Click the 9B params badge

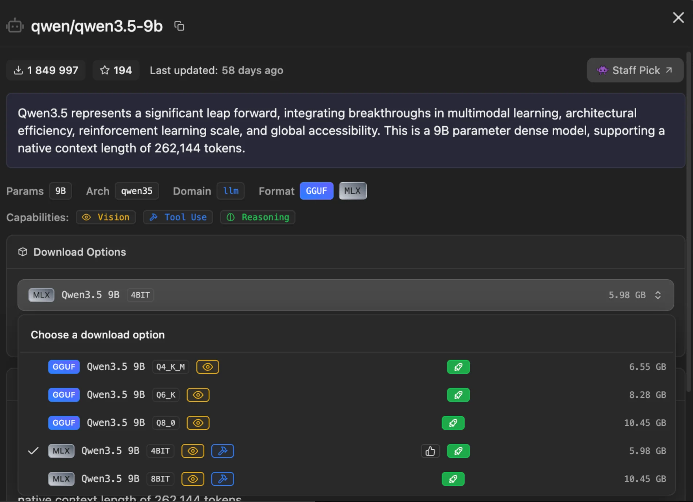(60, 191)
